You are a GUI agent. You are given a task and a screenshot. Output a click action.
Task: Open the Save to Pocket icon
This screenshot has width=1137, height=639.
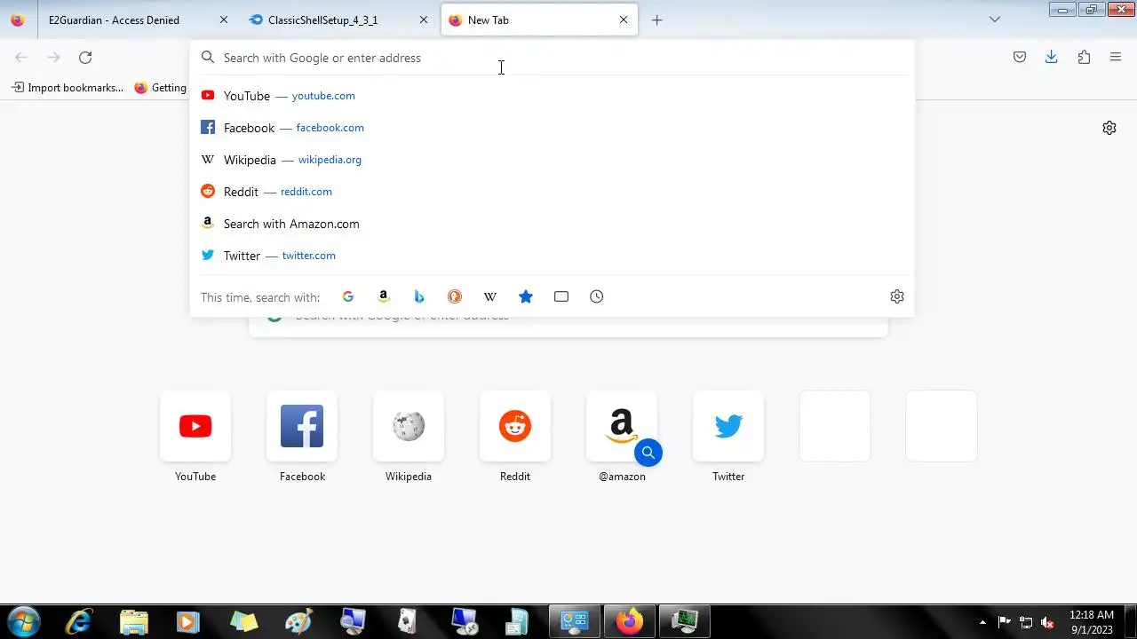[1020, 58]
